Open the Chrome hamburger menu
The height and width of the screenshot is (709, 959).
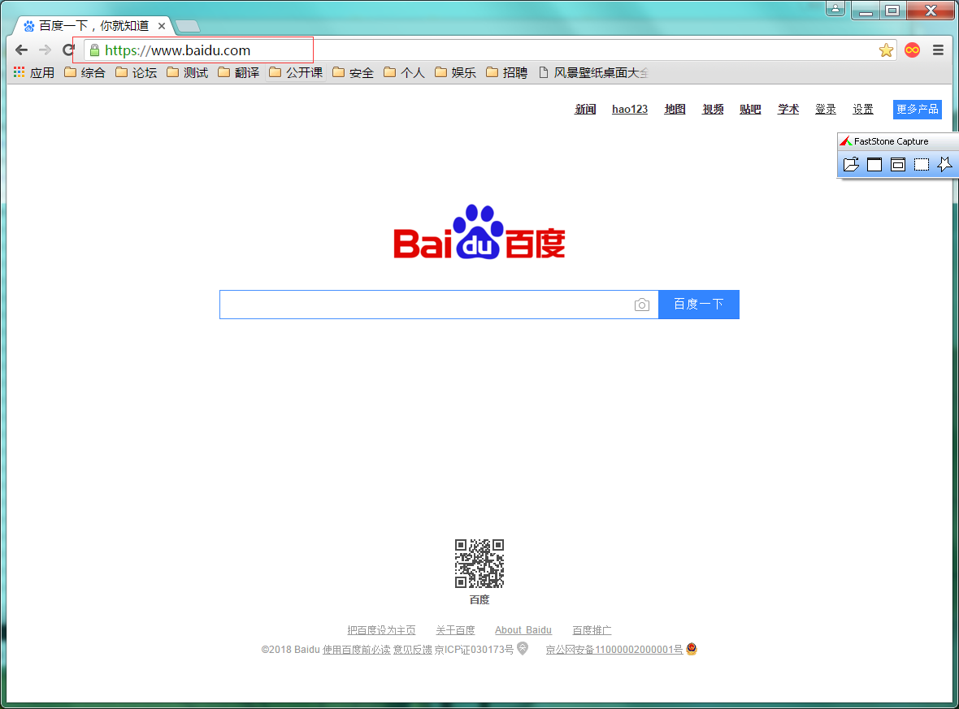pos(938,50)
